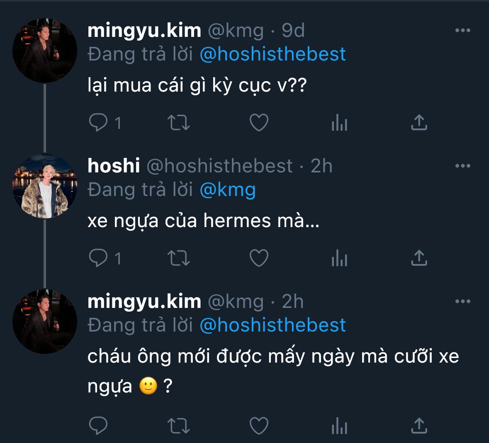This screenshot has height=443, width=489.
Task: Retweet mingyu.kim's first tweet
Action: coord(178,123)
